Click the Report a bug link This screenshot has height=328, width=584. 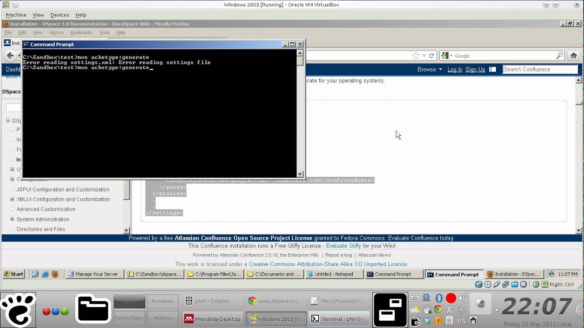pos(339,255)
